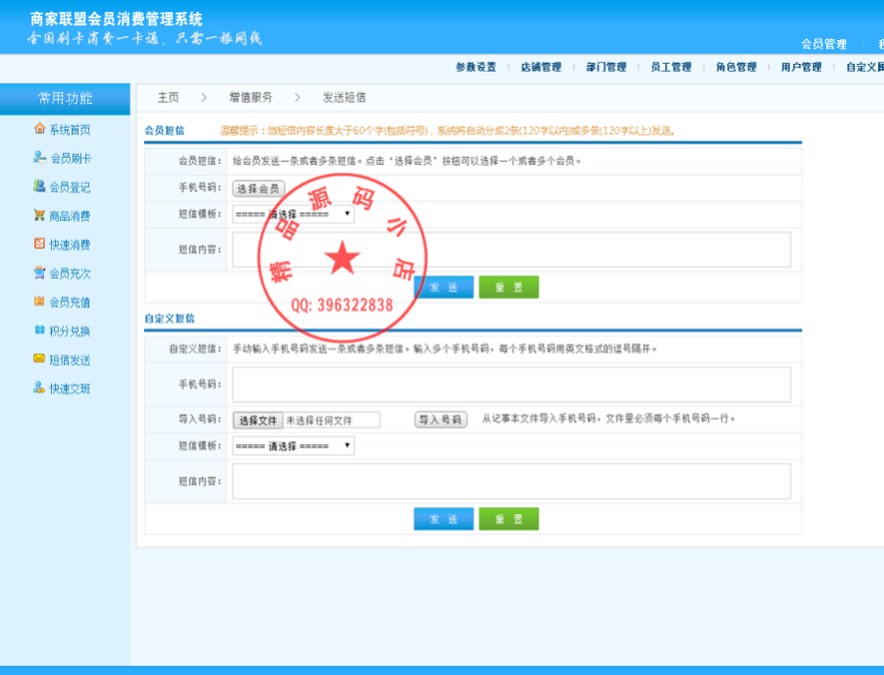
Task: Select 快速交班 shift handover
Action: tap(69, 388)
